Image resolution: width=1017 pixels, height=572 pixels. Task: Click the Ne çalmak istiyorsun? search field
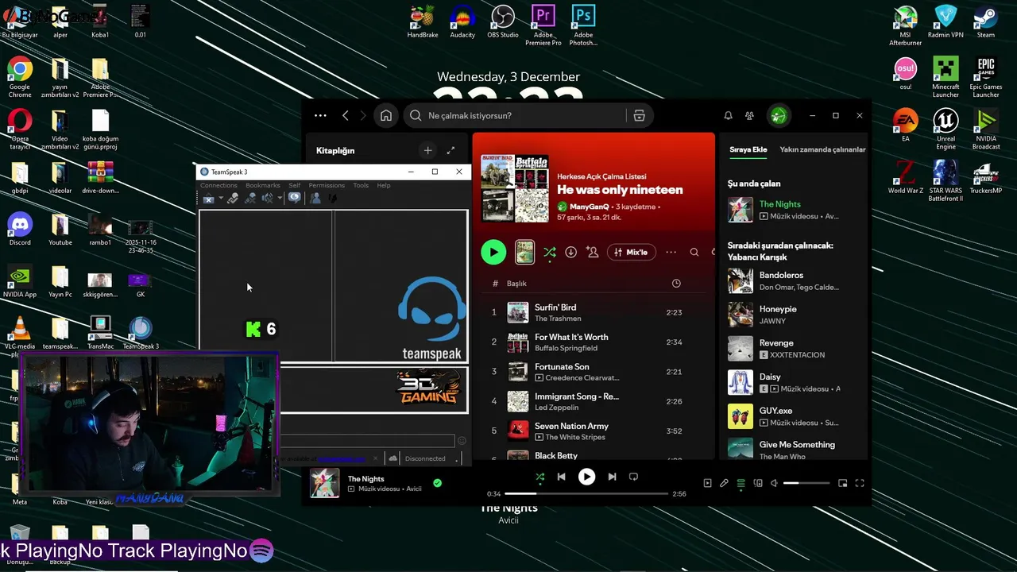pyautogui.click(x=528, y=116)
